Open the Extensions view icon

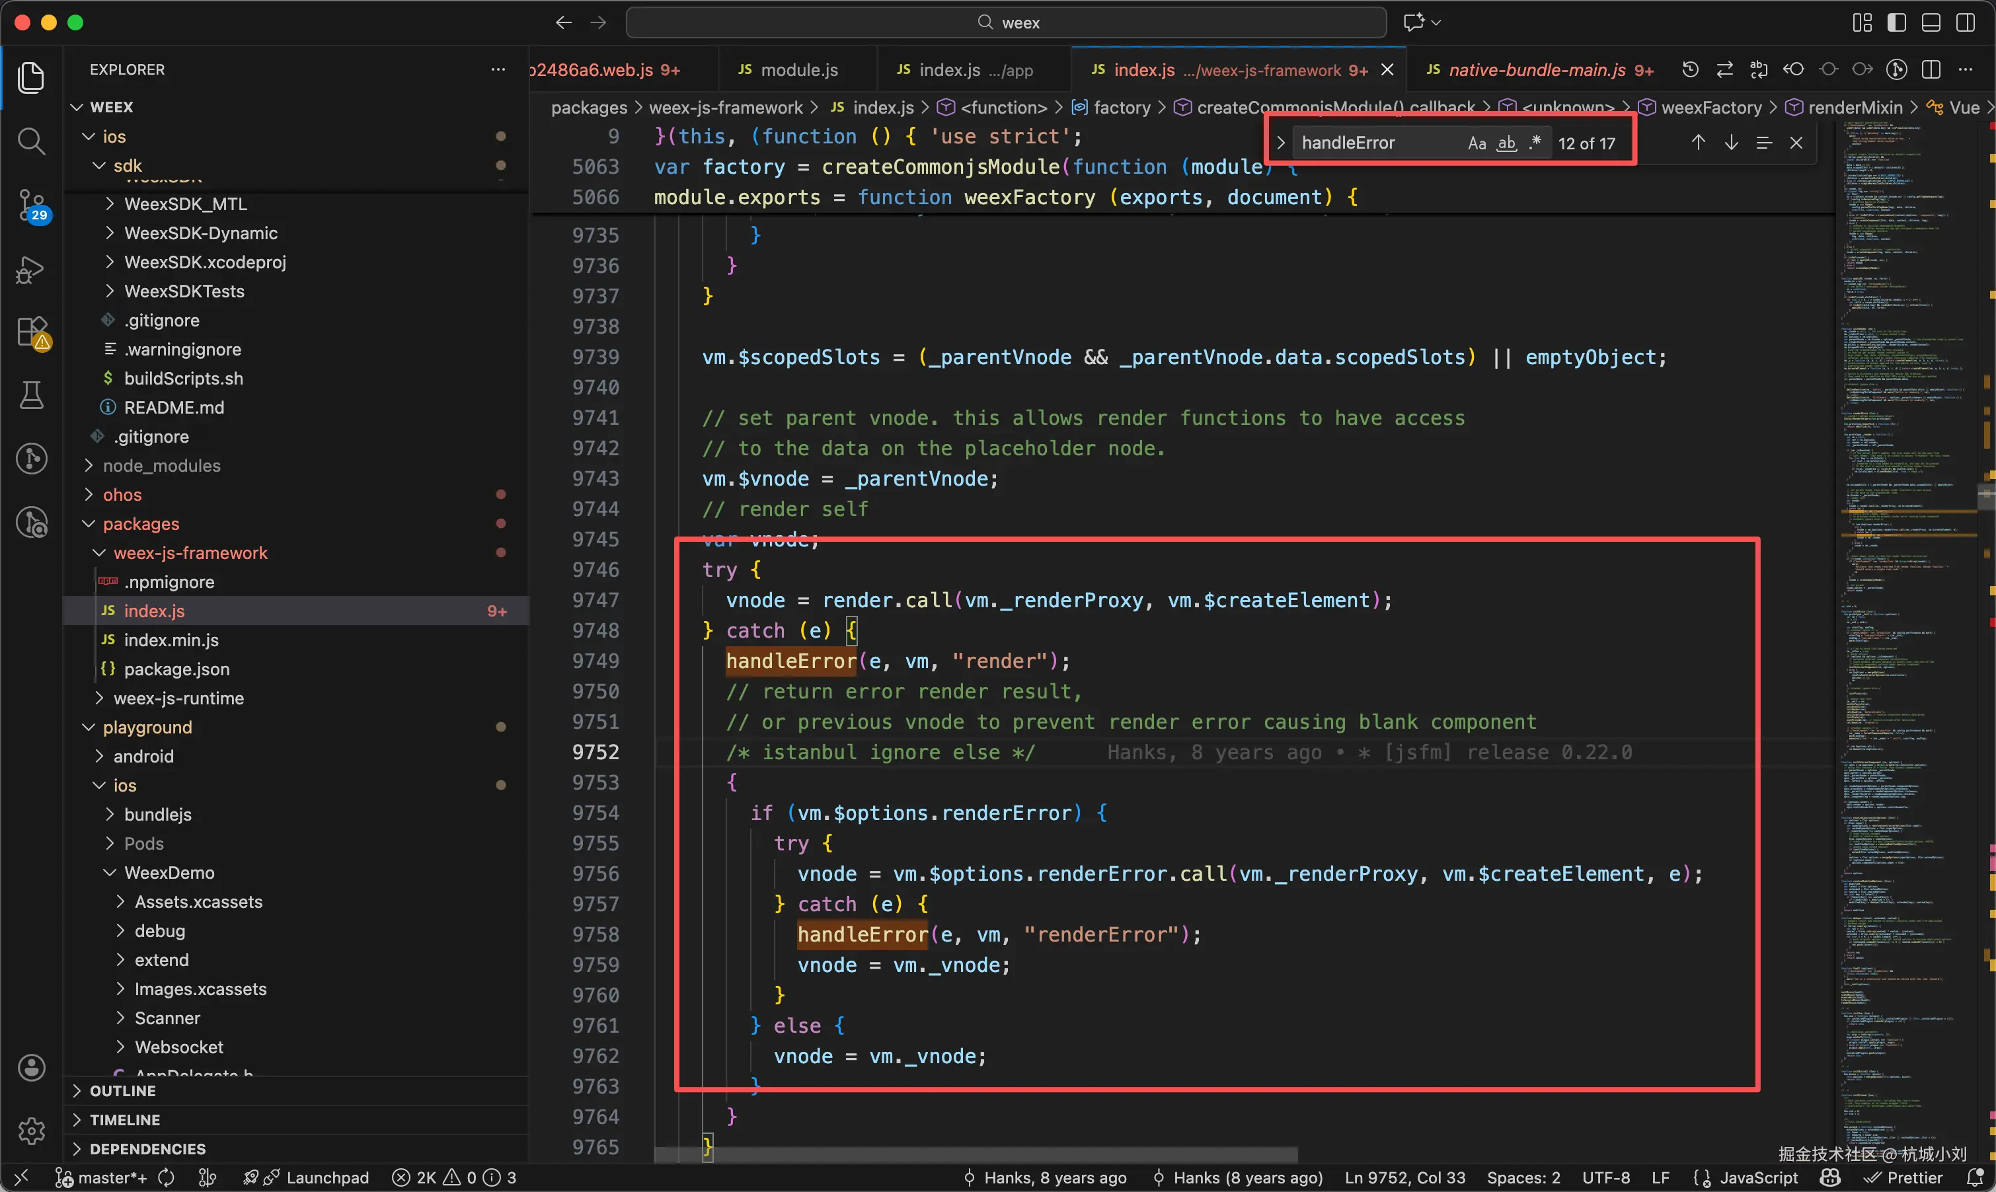pos(31,332)
